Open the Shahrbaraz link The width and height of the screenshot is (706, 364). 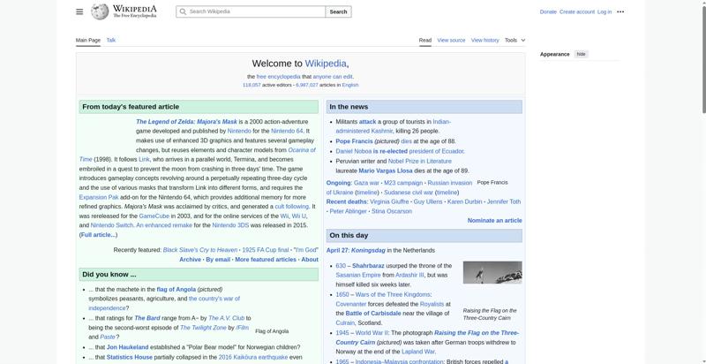[368, 266]
